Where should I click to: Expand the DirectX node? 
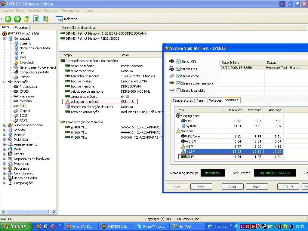5,154
